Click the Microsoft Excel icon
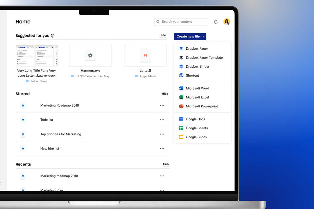Viewport: 314px width, 209px height. click(181, 97)
